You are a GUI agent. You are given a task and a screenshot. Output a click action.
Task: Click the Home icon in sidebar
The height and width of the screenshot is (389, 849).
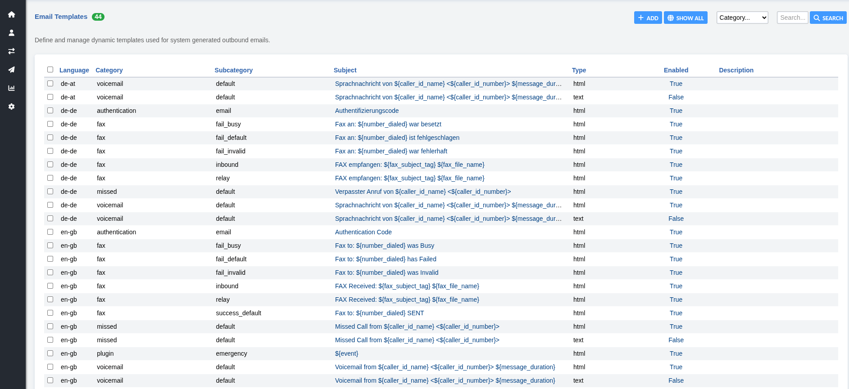click(12, 14)
